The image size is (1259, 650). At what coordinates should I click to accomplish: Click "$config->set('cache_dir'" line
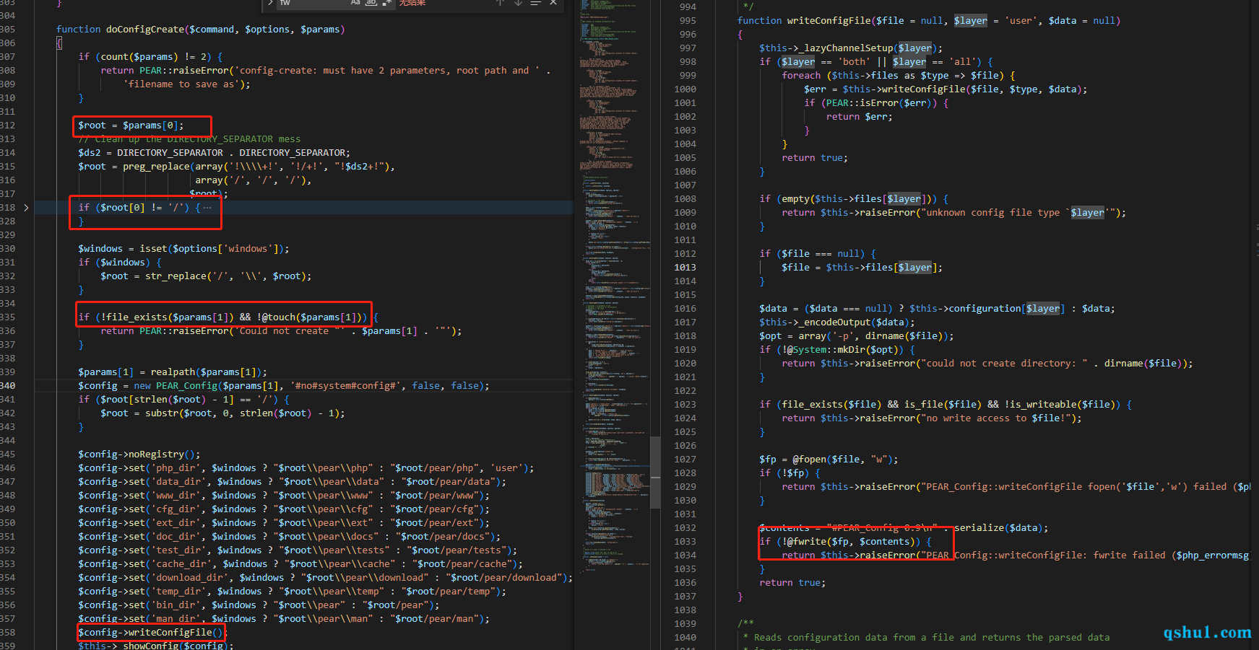point(300,564)
